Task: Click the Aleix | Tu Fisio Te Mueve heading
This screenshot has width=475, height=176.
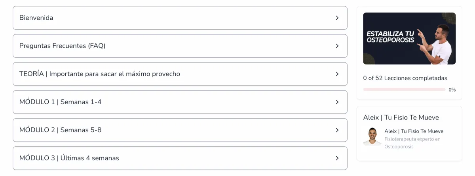Action: (401, 117)
